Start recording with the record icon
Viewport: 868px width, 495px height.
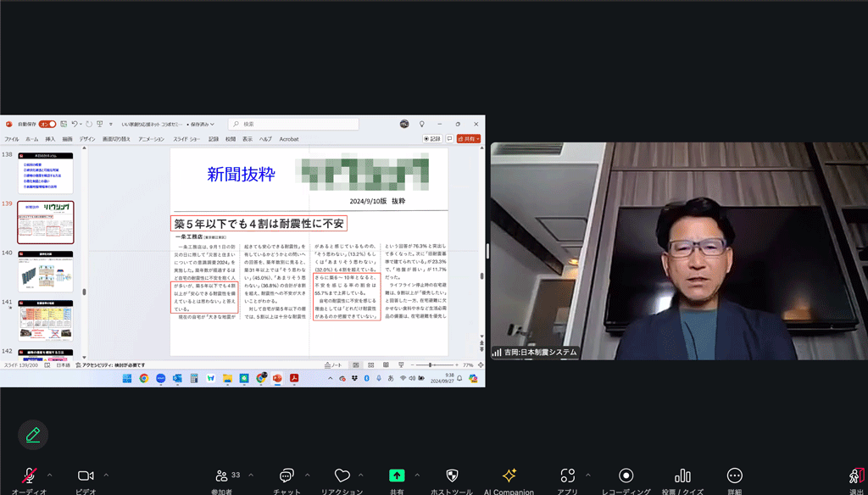pyautogui.click(x=626, y=476)
